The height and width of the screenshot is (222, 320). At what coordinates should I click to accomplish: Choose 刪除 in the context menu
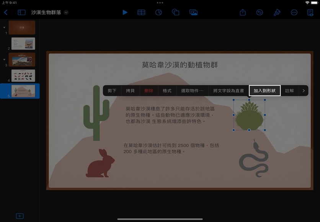click(149, 91)
